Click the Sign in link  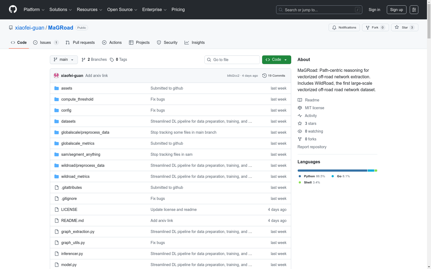374,10
